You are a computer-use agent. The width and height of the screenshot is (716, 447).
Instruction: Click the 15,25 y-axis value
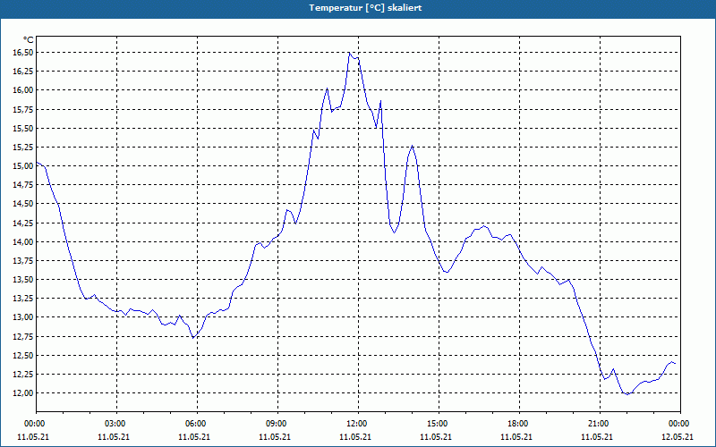tap(23, 147)
